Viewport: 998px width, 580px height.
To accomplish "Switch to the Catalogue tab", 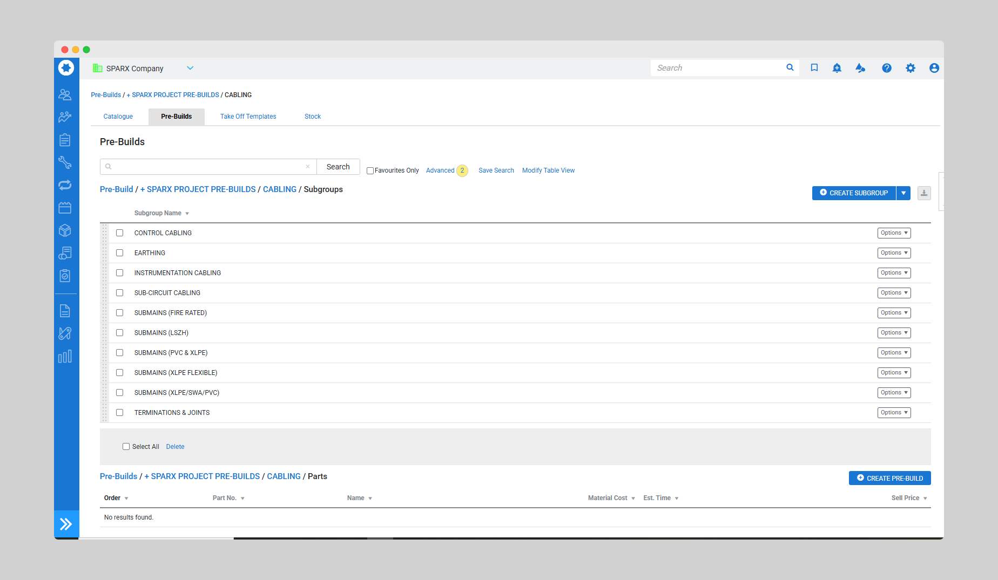I will coord(118,117).
